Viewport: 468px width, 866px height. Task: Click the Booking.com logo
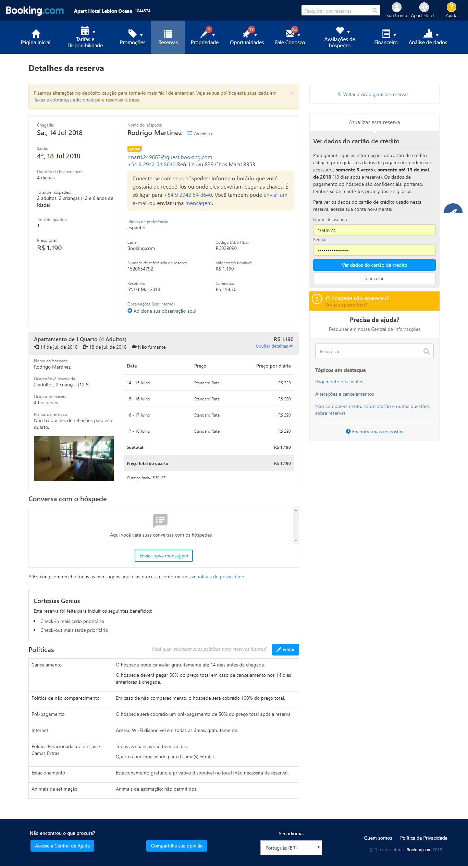35,11
